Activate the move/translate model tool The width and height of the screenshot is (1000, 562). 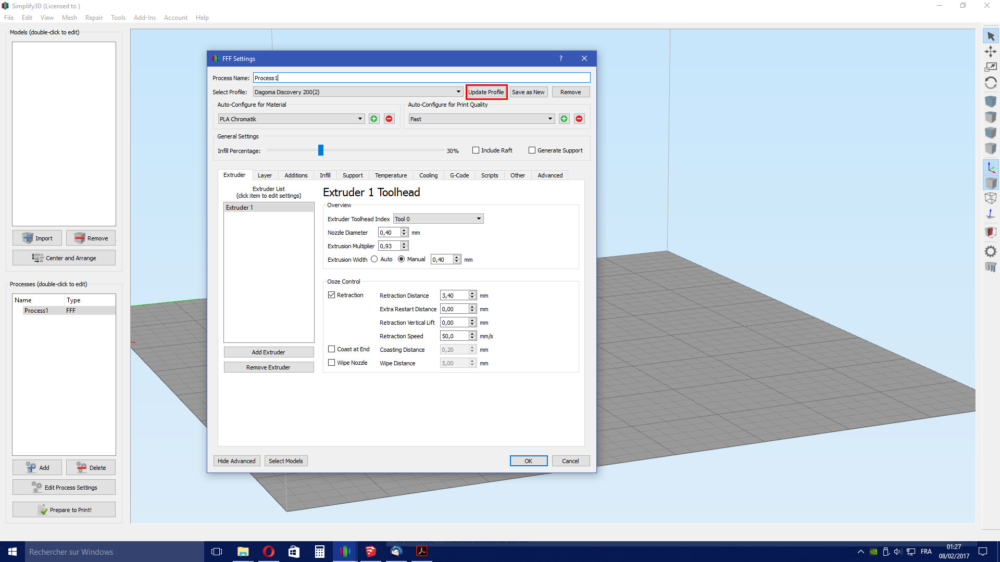coord(991,52)
